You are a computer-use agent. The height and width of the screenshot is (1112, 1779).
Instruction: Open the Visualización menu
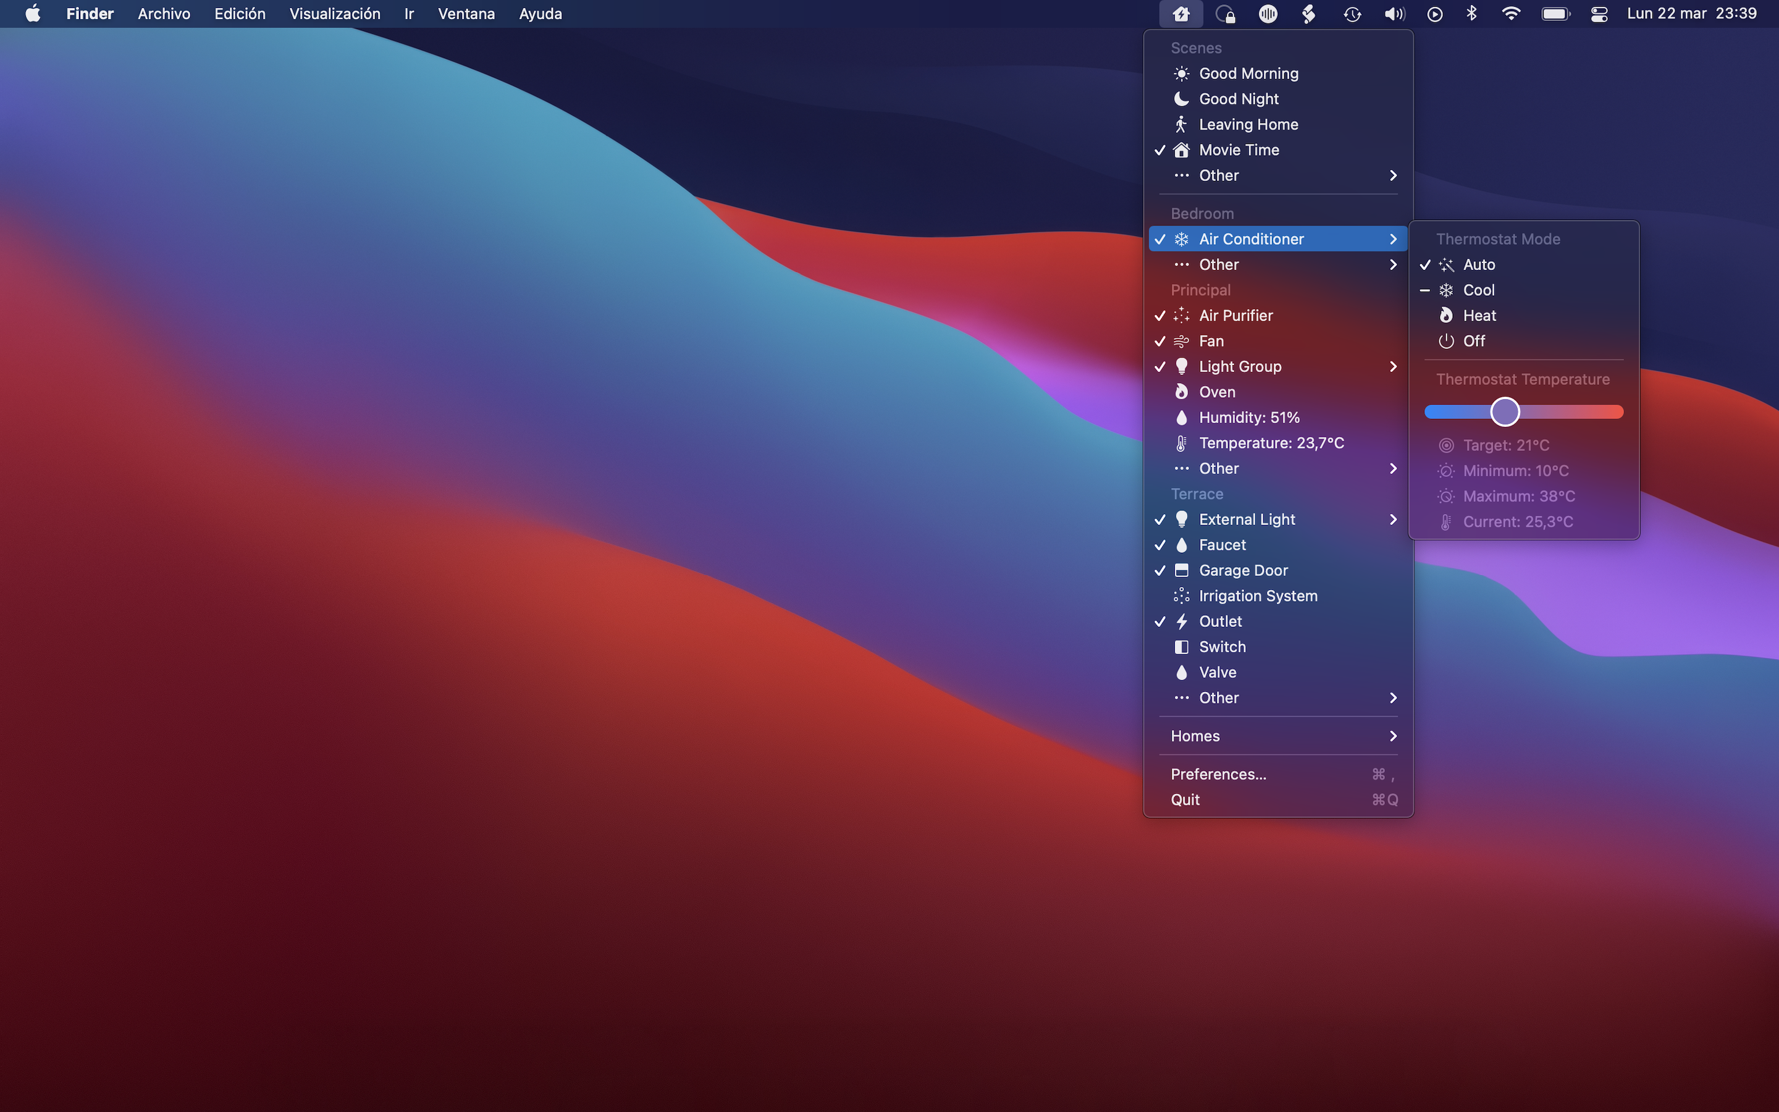click(334, 14)
